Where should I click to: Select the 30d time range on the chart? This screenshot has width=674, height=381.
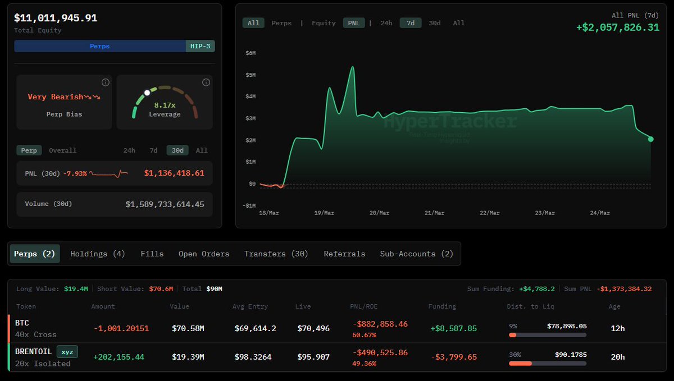[x=434, y=23]
